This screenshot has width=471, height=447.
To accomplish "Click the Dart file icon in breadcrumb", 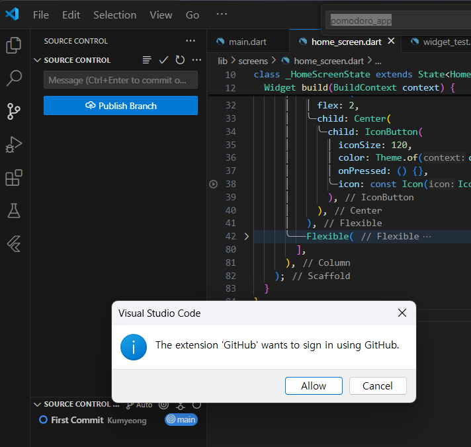I will tap(285, 61).
